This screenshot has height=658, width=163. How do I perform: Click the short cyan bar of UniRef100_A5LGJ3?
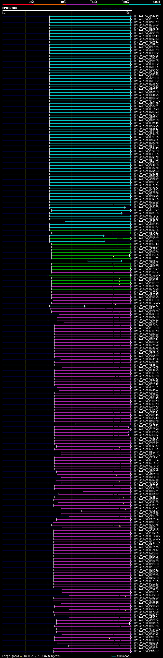[67, 306]
